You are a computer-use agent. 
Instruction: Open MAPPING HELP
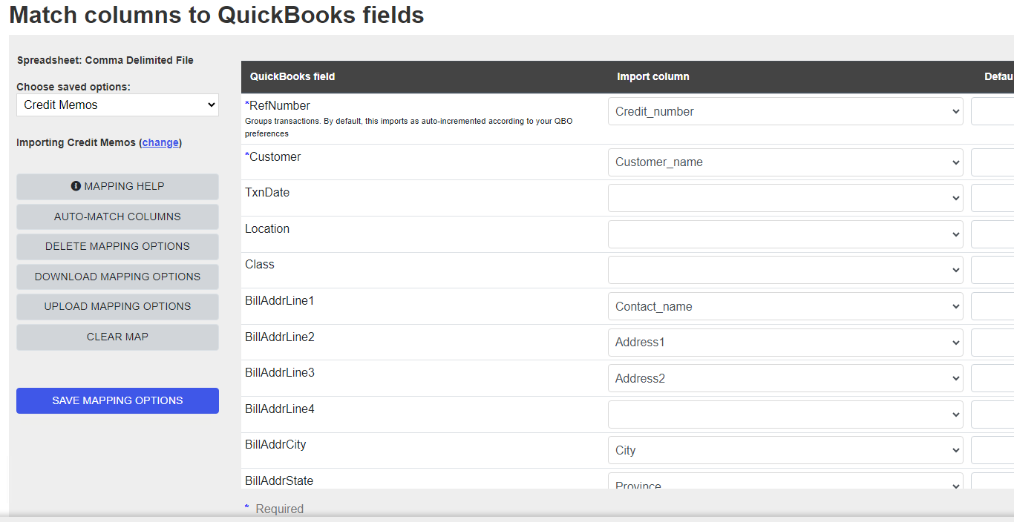[x=117, y=186]
